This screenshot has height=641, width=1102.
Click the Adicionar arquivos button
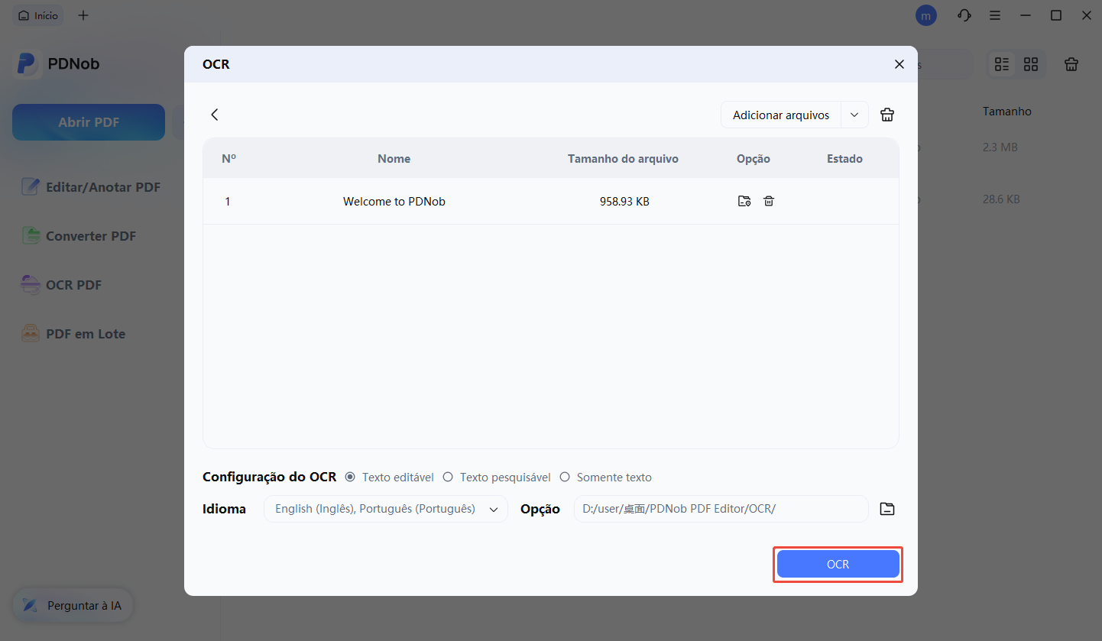click(780, 115)
